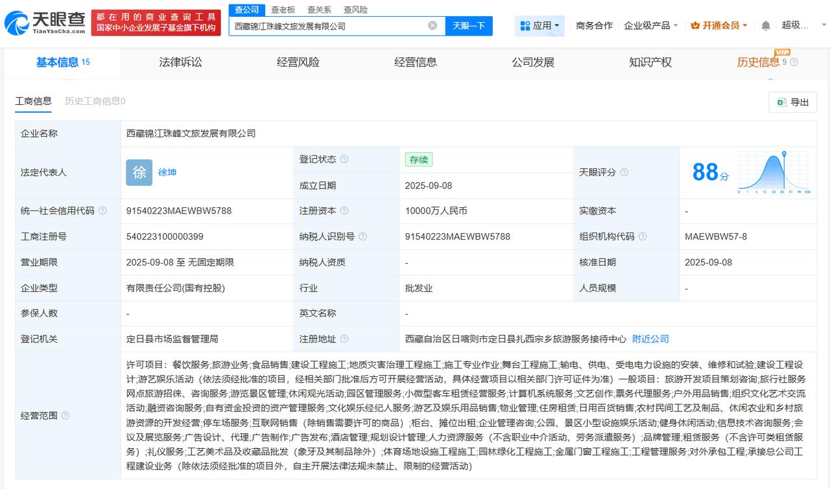Click help icon beside 经营范围
The image size is (830, 489).
pyautogui.click(x=65, y=416)
